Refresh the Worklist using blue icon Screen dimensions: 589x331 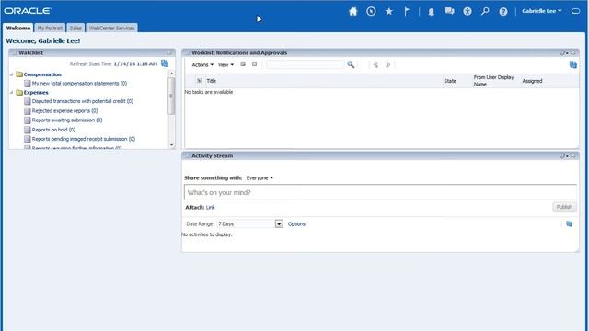(x=572, y=64)
